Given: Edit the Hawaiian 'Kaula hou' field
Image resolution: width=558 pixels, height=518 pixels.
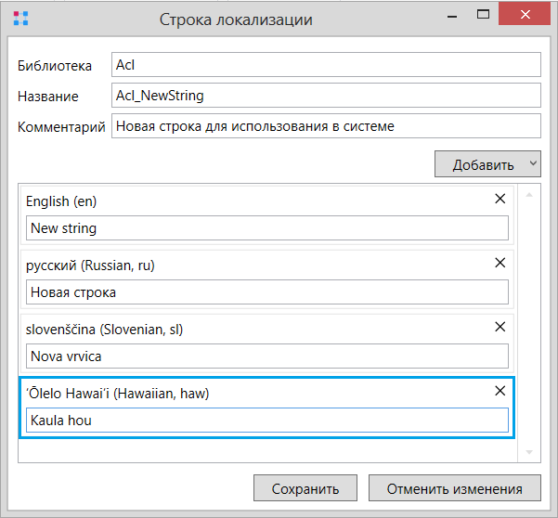Looking at the screenshot, I should (267, 421).
